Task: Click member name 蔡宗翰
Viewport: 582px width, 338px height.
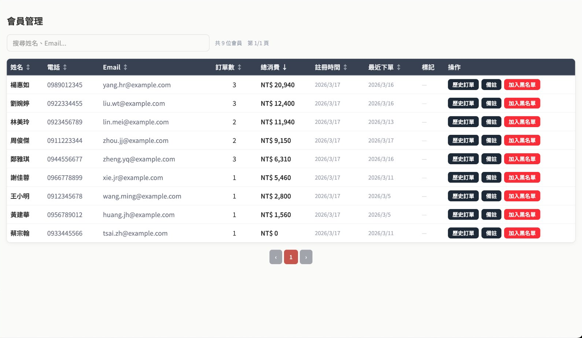Action: pyautogui.click(x=20, y=233)
